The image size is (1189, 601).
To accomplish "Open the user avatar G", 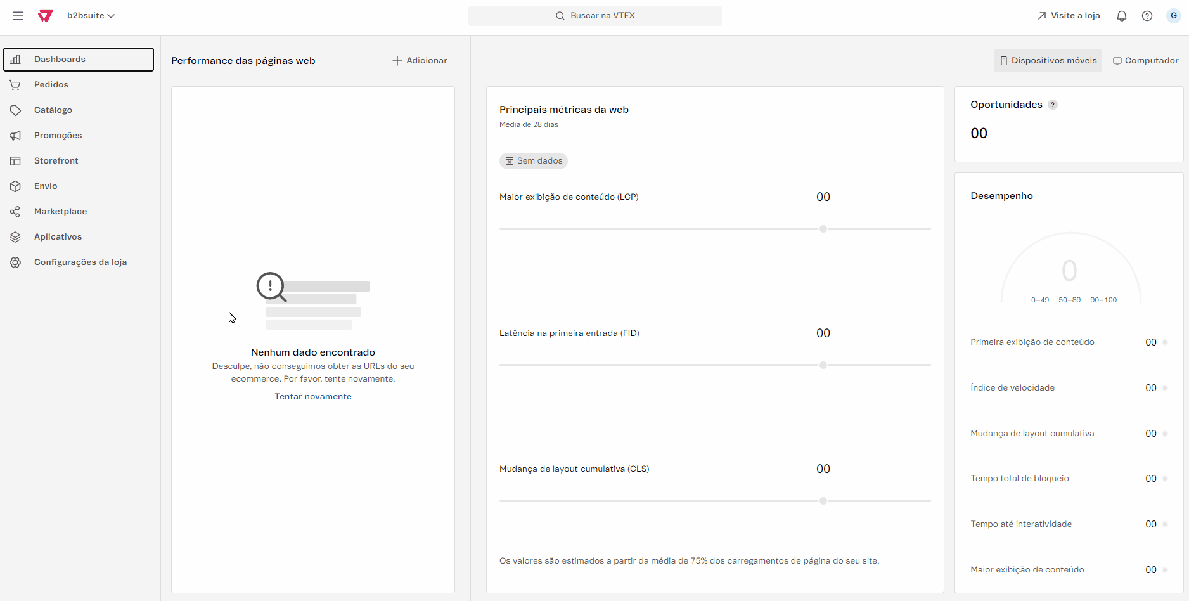I will (1173, 16).
